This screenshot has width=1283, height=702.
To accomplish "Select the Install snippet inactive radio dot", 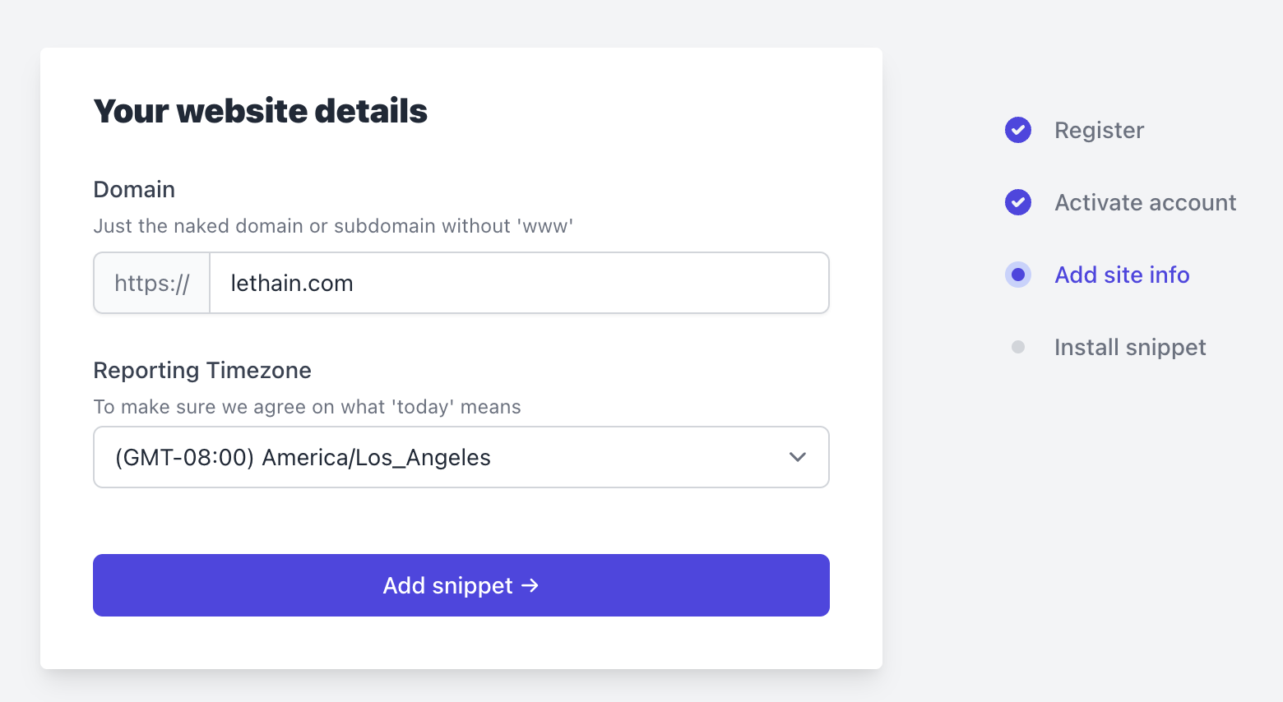I will pos(1017,347).
